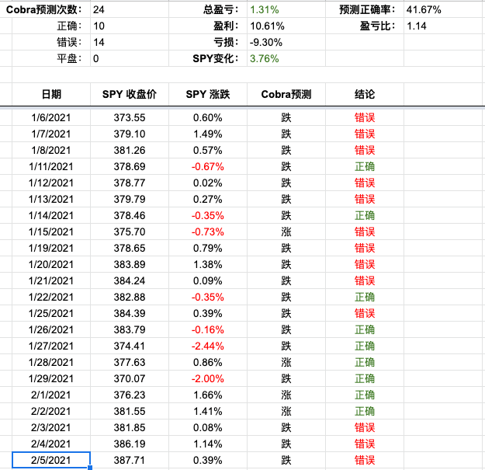Select the 盈亏比 label cell

click(x=365, y=26)
